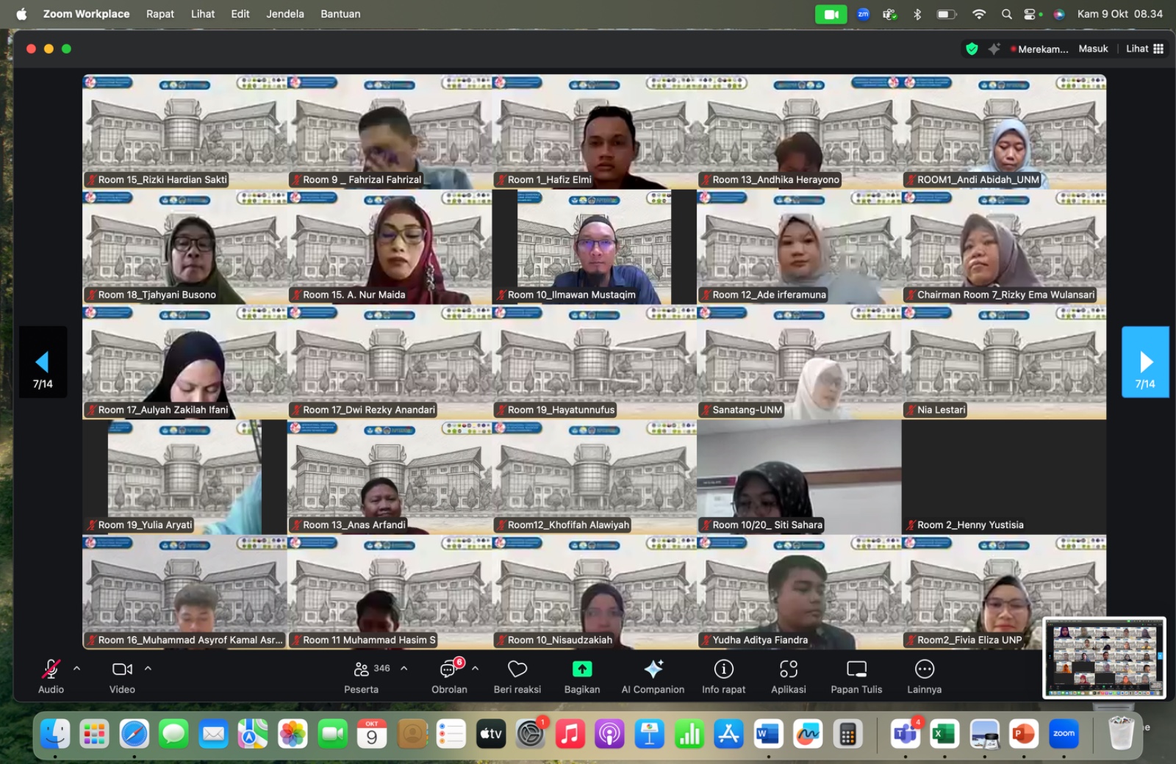Click the green Bagikan share screen icon
Screen dimensions: 1176x764
pyautogui.click(x=582, y=669)
